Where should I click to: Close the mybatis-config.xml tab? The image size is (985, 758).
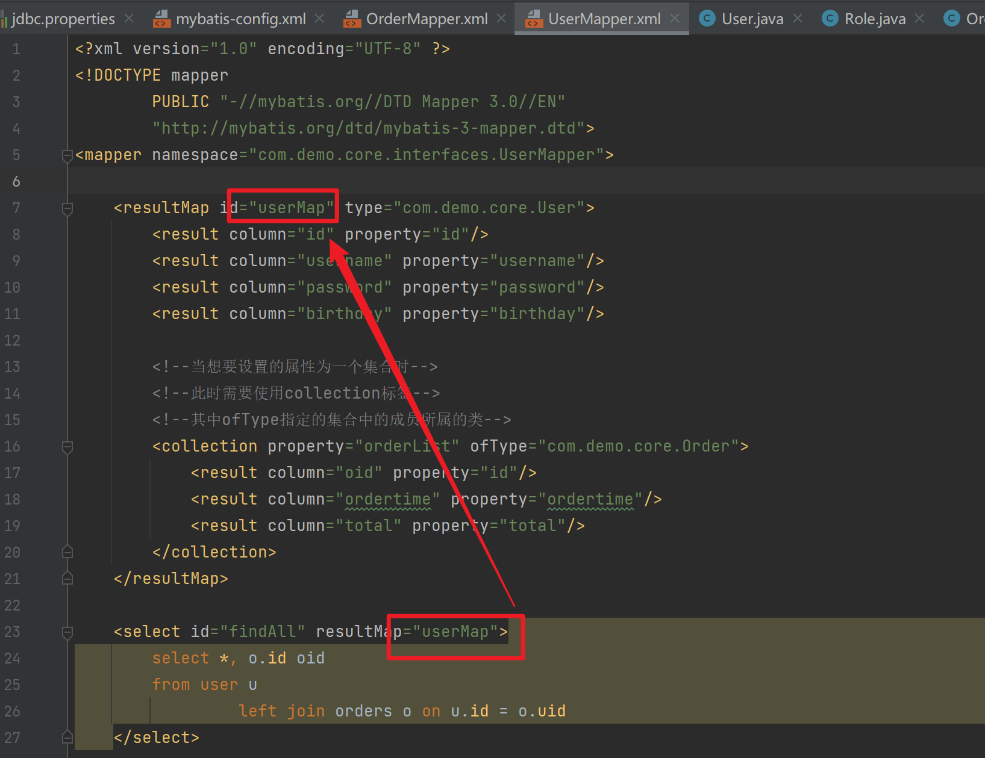[320, 19]
